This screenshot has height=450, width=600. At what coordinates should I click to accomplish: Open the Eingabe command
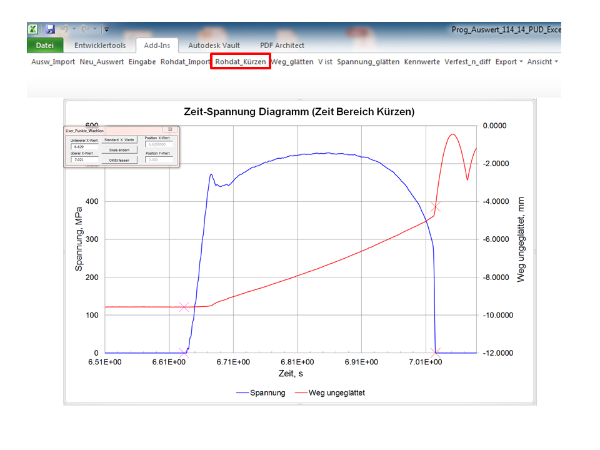pyautogui.click(x=142, y=62)
